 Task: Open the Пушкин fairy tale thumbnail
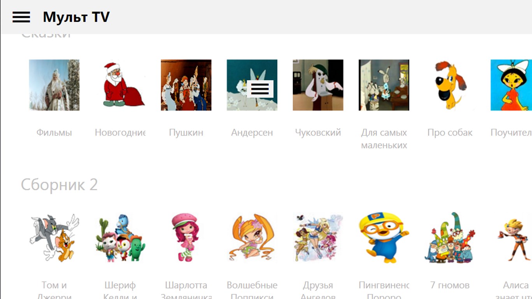[x=186, y=85]
